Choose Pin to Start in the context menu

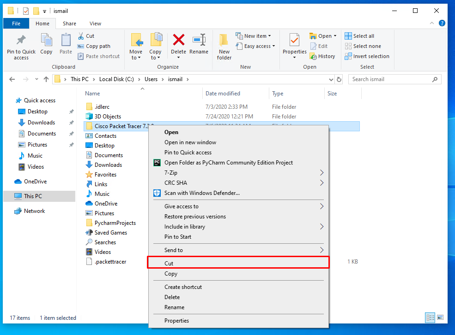[x=238, y=237]
